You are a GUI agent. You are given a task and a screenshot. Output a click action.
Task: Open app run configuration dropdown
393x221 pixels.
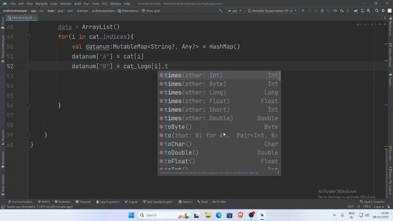point(235,11)
